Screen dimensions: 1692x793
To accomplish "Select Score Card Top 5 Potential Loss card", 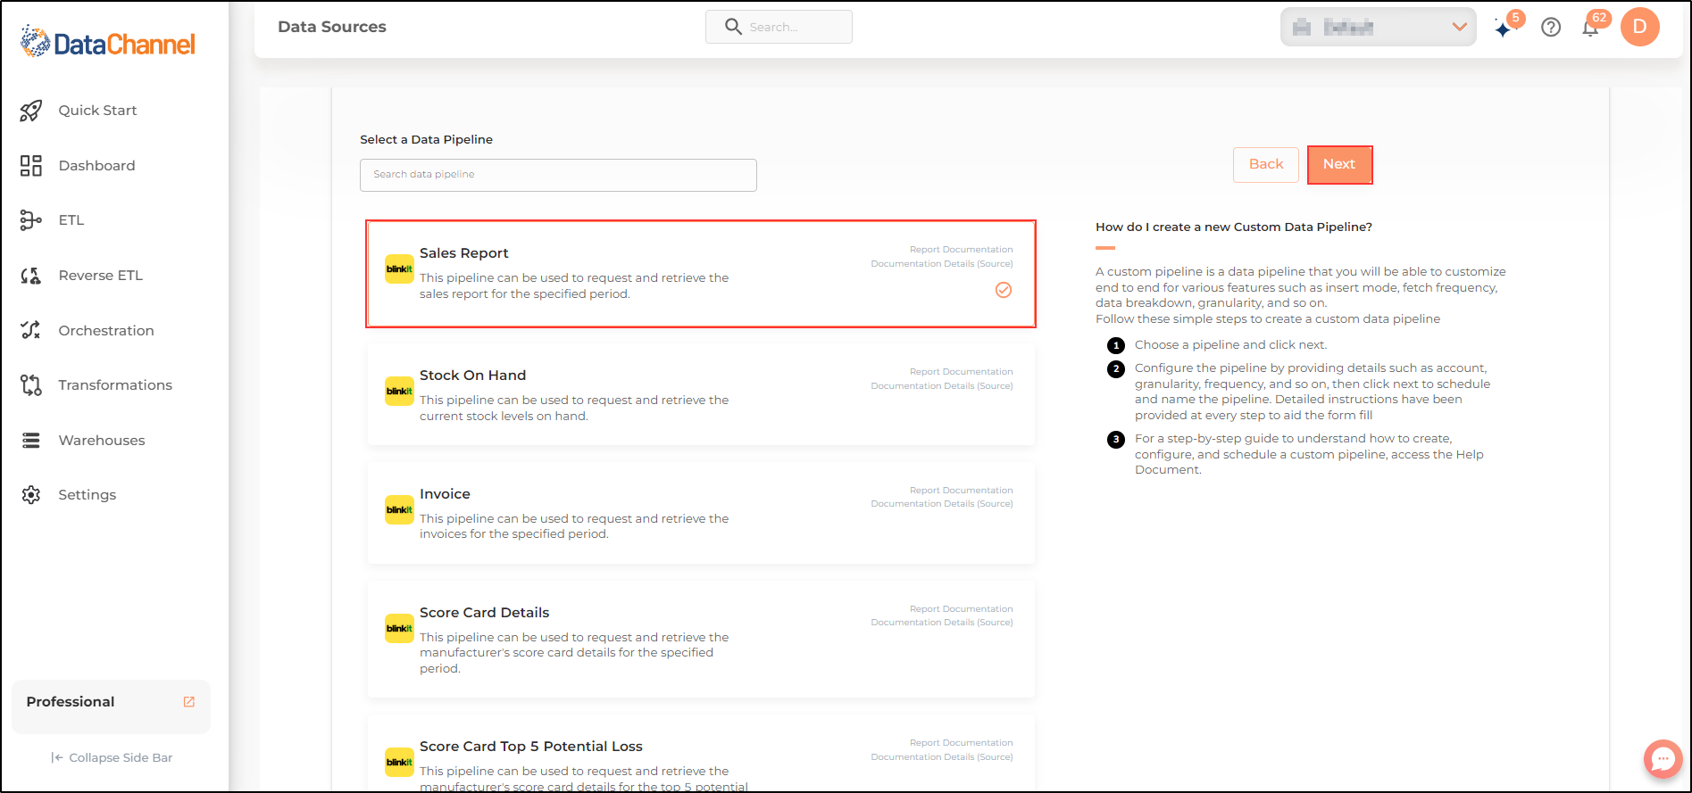I will [x=701, y=753].
